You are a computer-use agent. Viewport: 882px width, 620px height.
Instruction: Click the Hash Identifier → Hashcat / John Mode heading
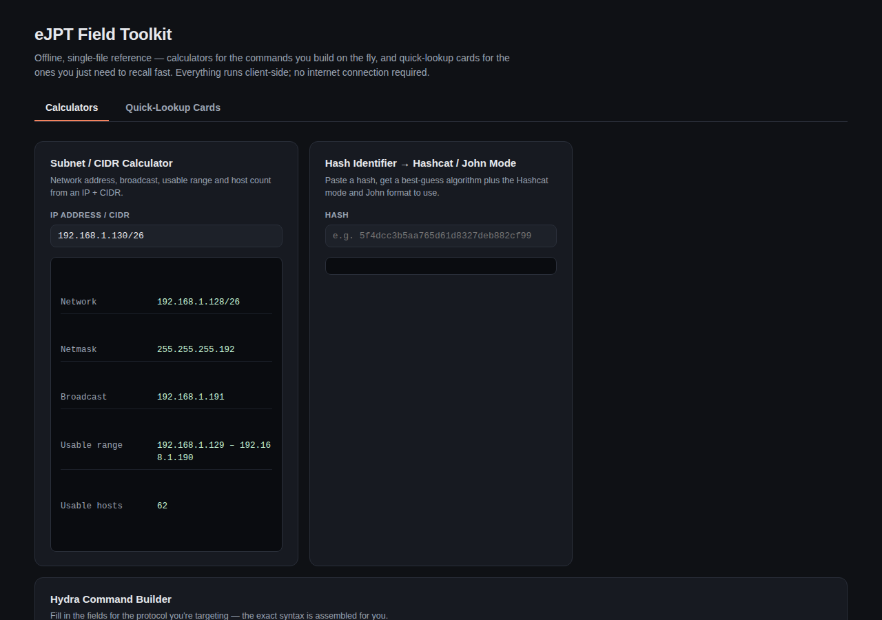pyautogui.click(x=420, y=163)
